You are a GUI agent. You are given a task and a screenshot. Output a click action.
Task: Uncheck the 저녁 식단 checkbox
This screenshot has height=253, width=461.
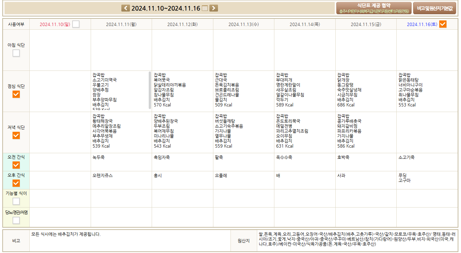(x=16, y=135)
